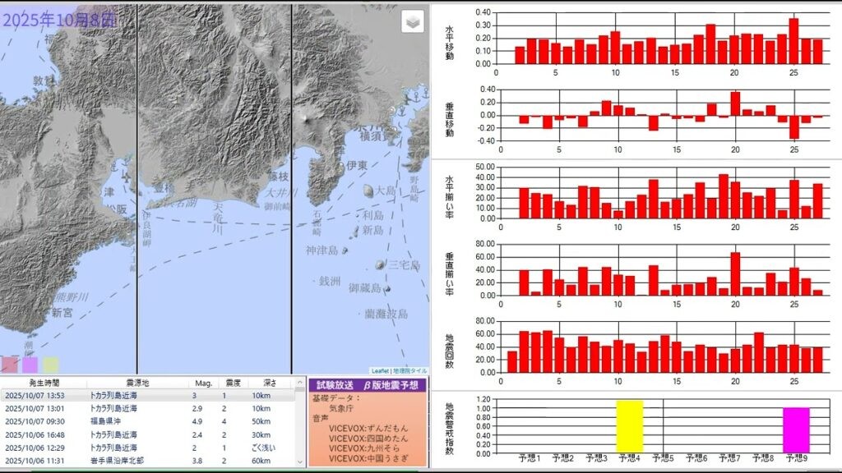Open the 地理院タイル attribution link
This screenshot has height=473, width=842.
click(409, 371)
